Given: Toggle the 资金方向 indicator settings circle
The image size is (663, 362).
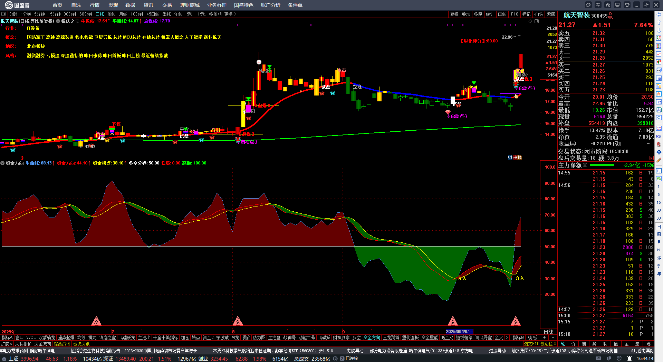Looking at the screenshot, I should (x=2, y=163).
